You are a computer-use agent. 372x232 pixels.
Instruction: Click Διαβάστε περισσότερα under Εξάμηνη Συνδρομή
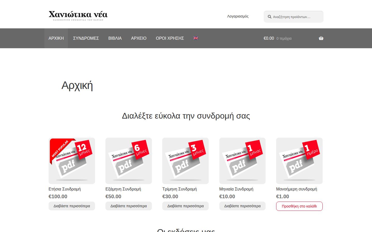(129, 206)
